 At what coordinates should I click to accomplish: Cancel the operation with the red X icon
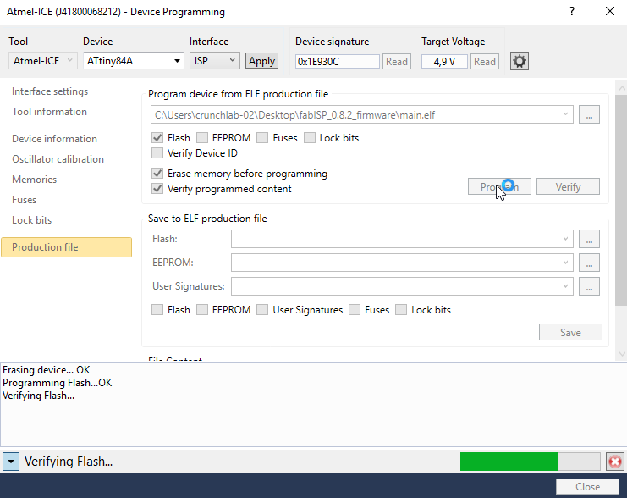(615, 462)
